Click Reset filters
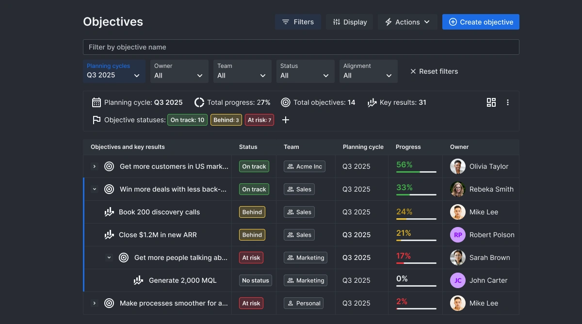This screenshot has height=324, width=582. 434,71
